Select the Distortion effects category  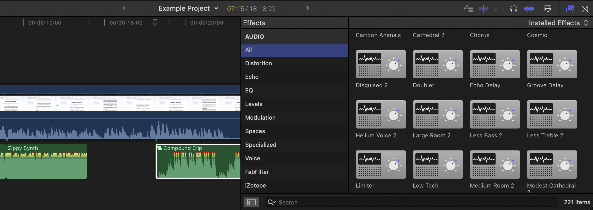[294, 63]
